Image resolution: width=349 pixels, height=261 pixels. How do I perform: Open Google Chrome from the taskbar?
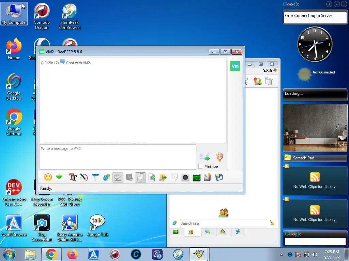click(51, 254)
